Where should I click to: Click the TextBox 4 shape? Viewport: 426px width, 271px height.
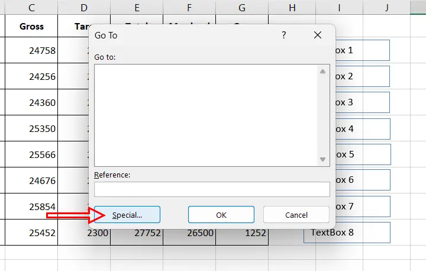[362, 128]
